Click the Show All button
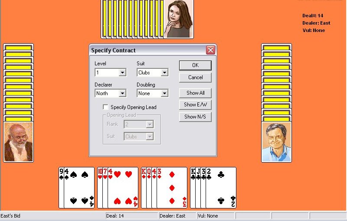 [x=195, y=93]
